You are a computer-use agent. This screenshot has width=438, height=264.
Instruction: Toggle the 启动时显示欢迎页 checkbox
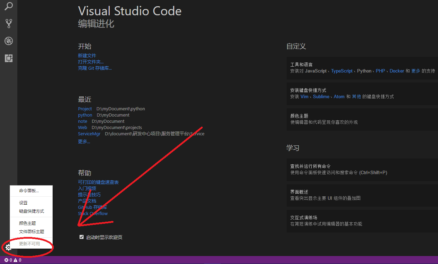coord(81,237)
